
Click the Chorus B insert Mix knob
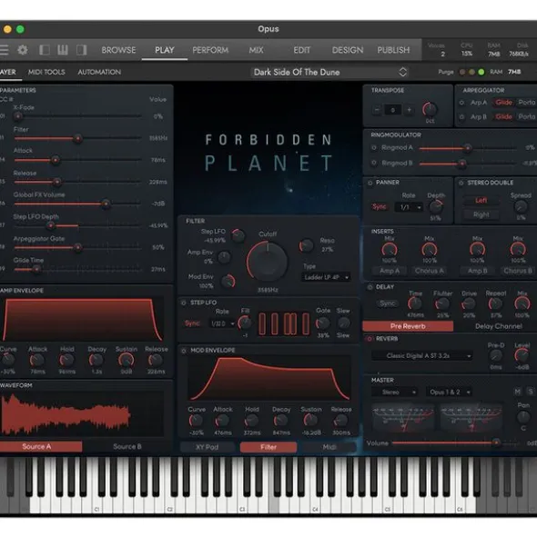(518, 250)
